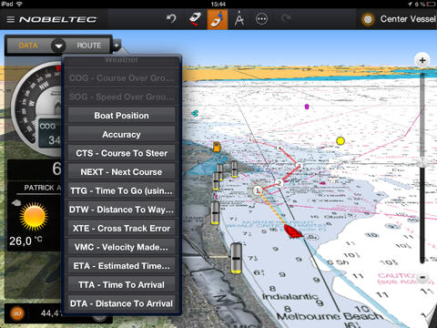Click the zoom slider handle
The image size is (437, 328).
click(422, 163)
